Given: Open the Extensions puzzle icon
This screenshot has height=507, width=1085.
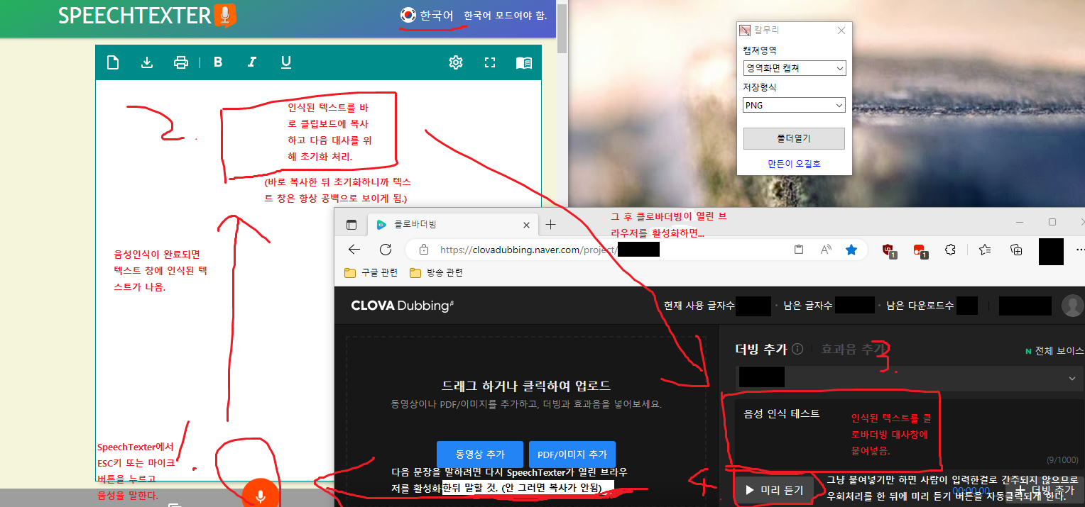Looking at the screenshot, I should click(951, 250).
